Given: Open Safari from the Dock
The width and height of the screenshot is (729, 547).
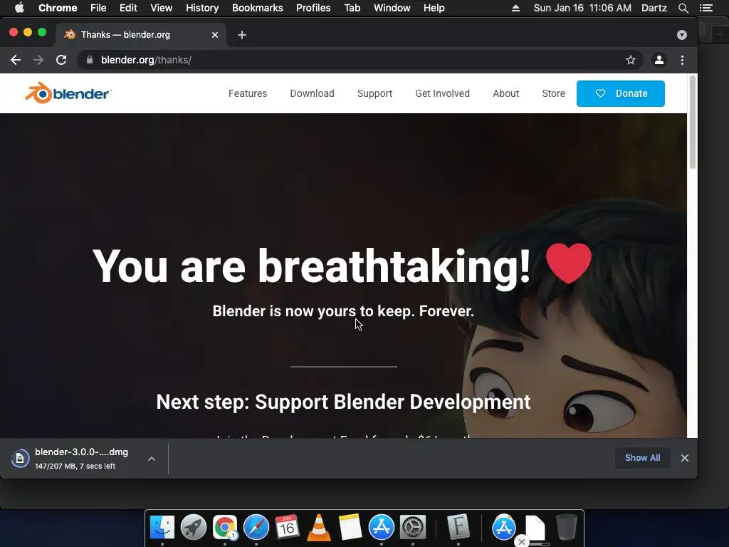Looking at the screenshot, I should pyautogui.click(x=256, y=528).
